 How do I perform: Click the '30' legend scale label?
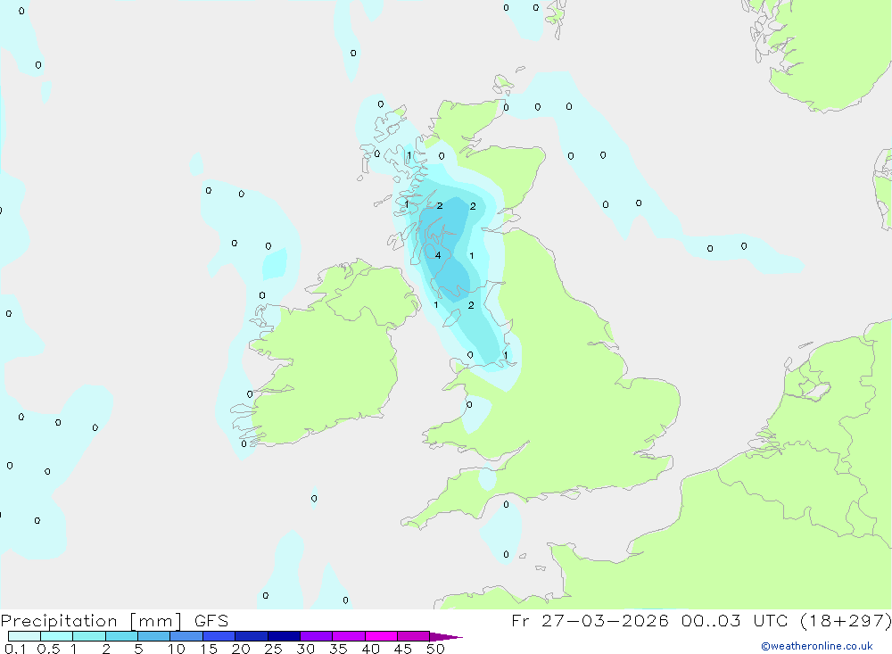pyautogui.click(x=306, y=649)
